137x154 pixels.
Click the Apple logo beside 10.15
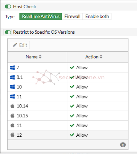click(13, 116)
